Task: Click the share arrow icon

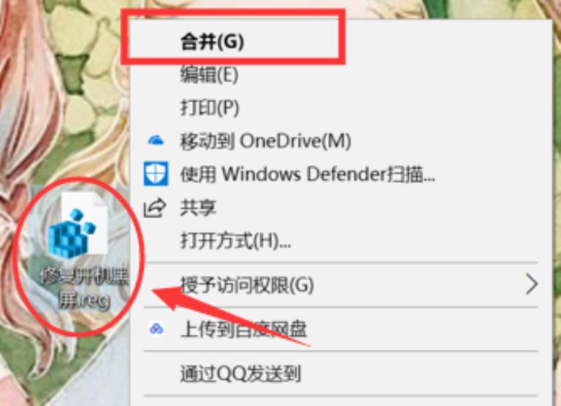Action: [x=155, y=208]
